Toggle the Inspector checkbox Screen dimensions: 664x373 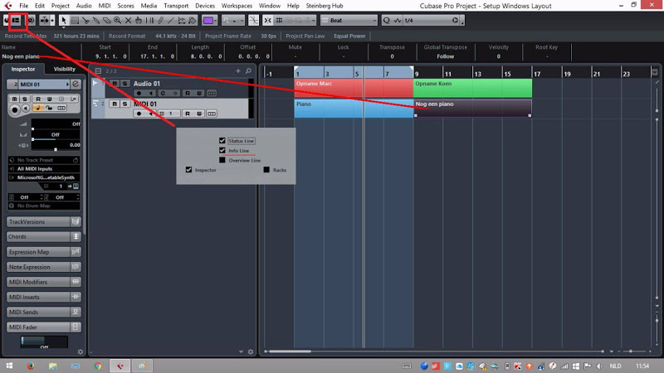coord(189,170)
